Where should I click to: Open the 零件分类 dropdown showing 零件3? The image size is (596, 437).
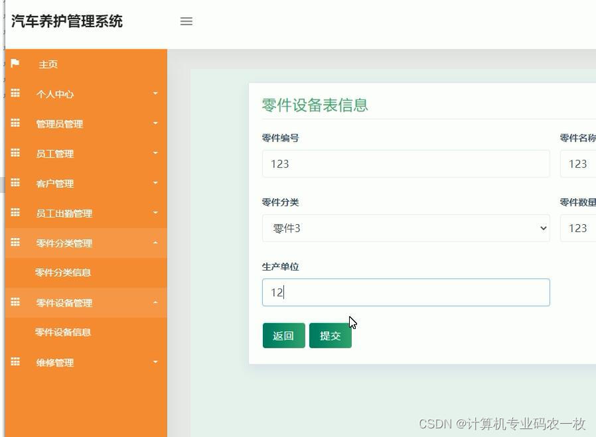tap(406, 227)
